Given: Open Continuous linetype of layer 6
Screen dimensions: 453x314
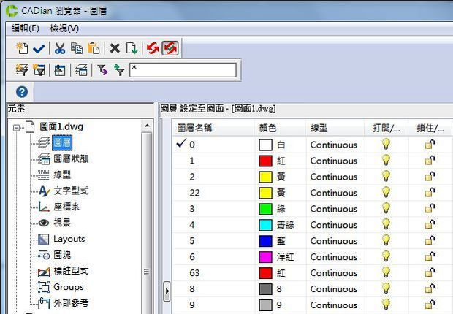Looking at the screenshot, I should (x=334, y=257).
